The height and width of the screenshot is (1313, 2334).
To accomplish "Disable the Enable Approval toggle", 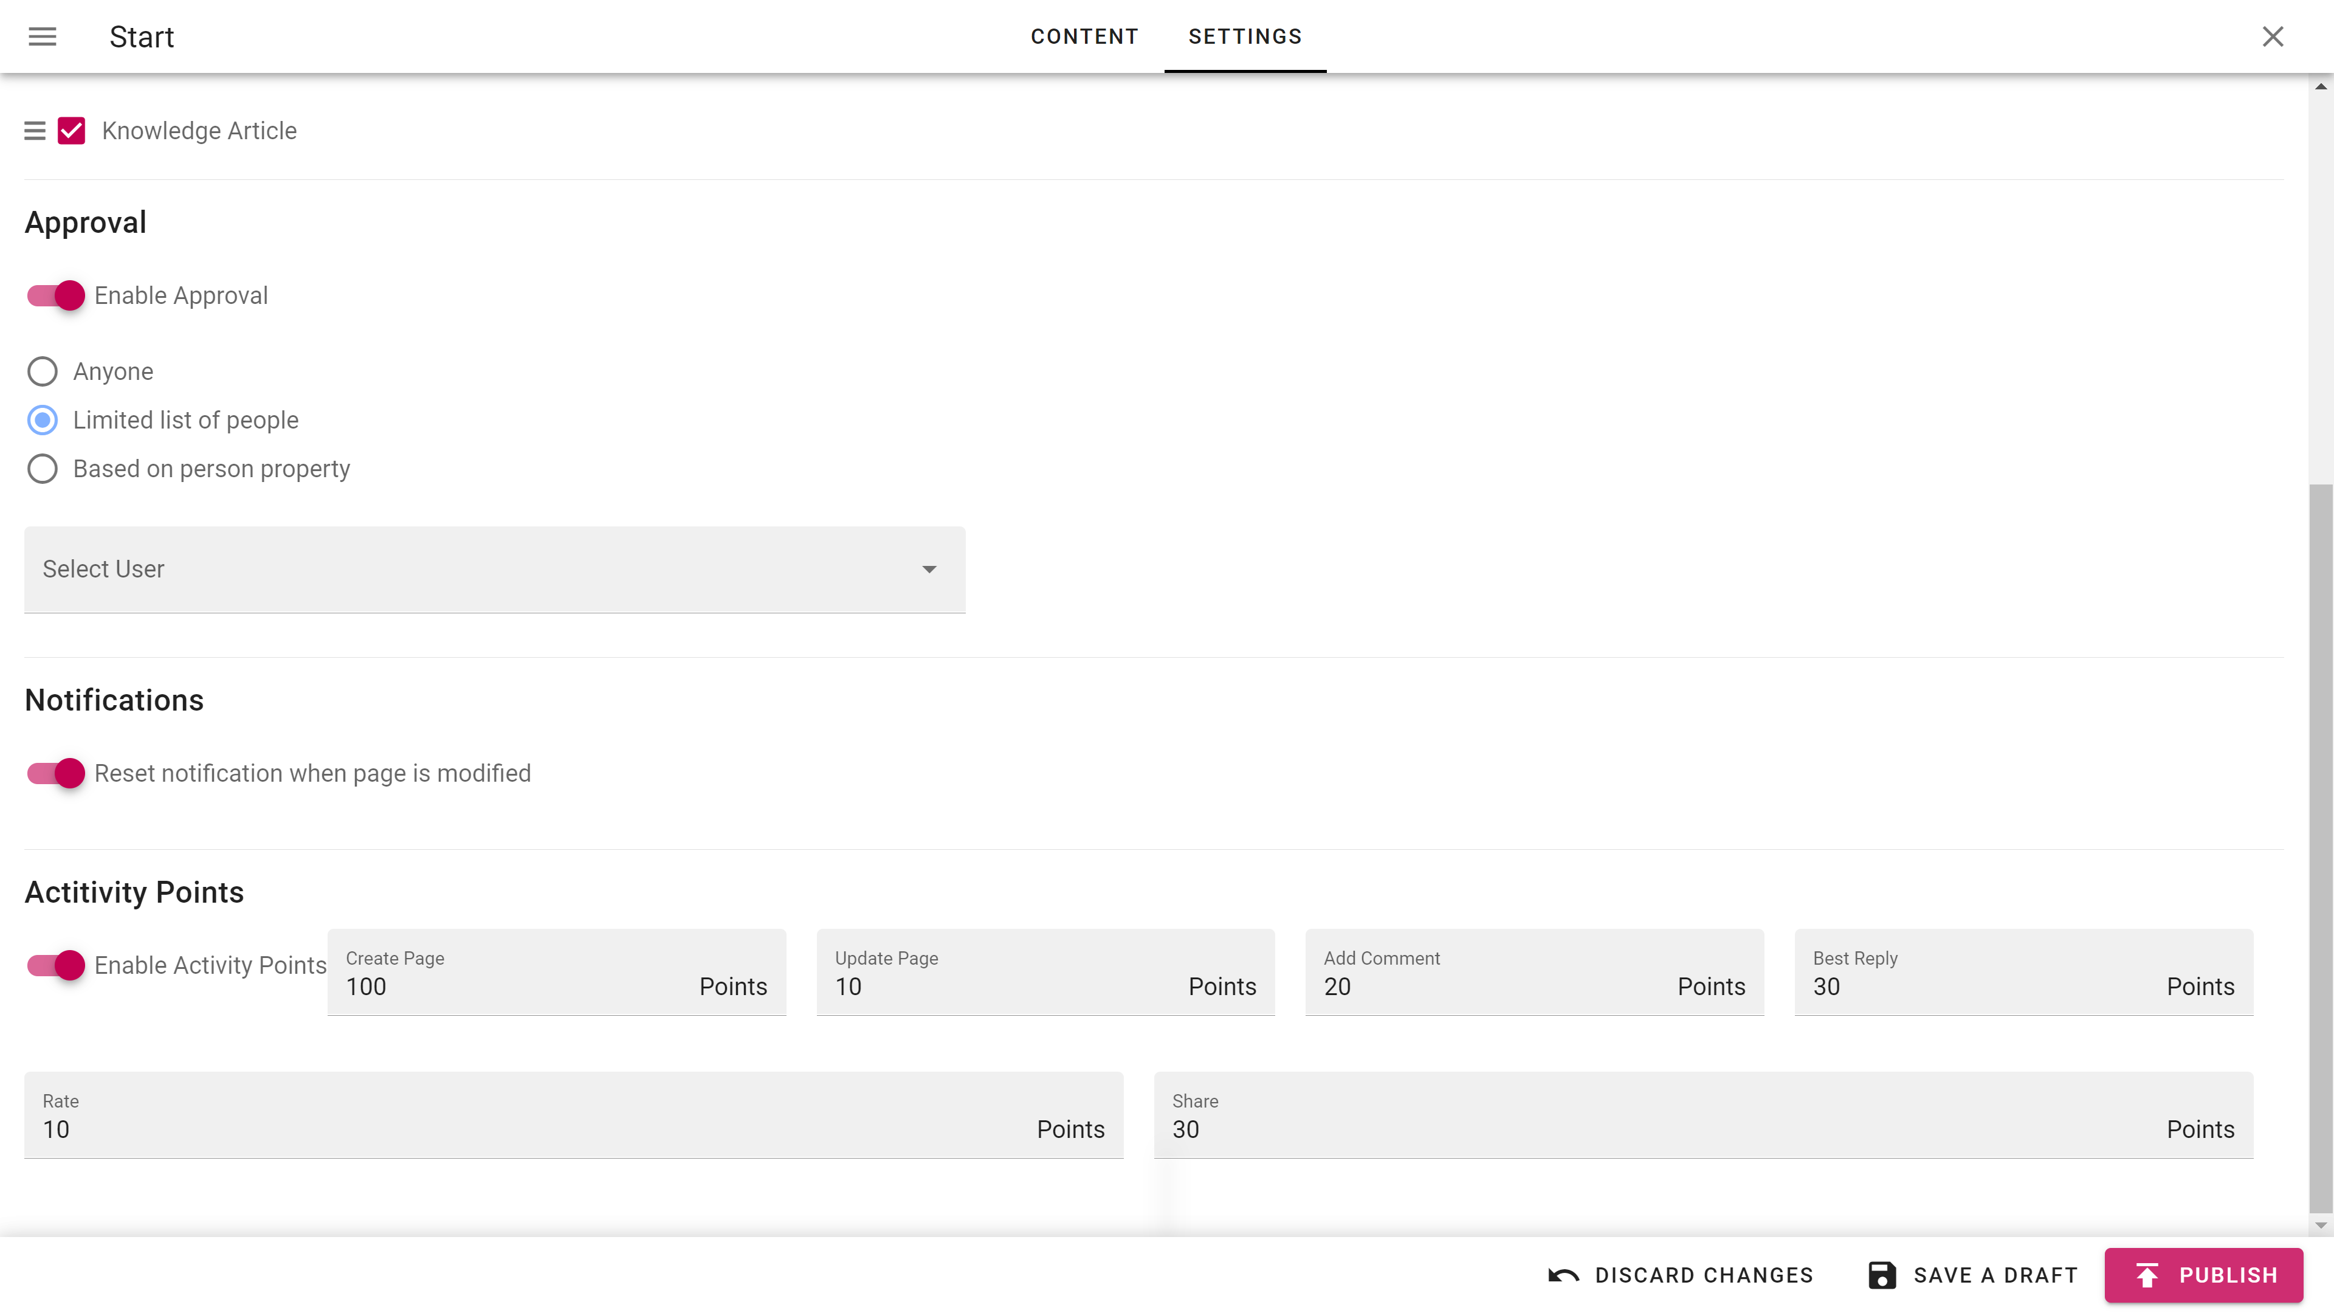I will (56, 295).
